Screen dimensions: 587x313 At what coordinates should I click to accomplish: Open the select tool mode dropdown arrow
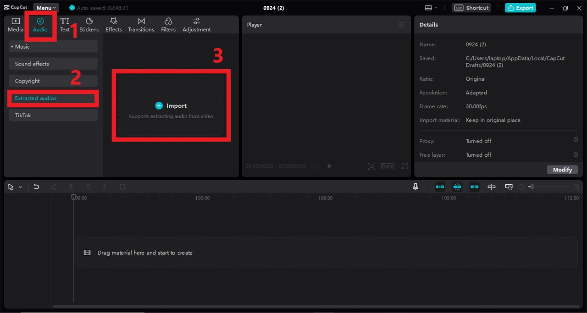[x=21, y=187]
